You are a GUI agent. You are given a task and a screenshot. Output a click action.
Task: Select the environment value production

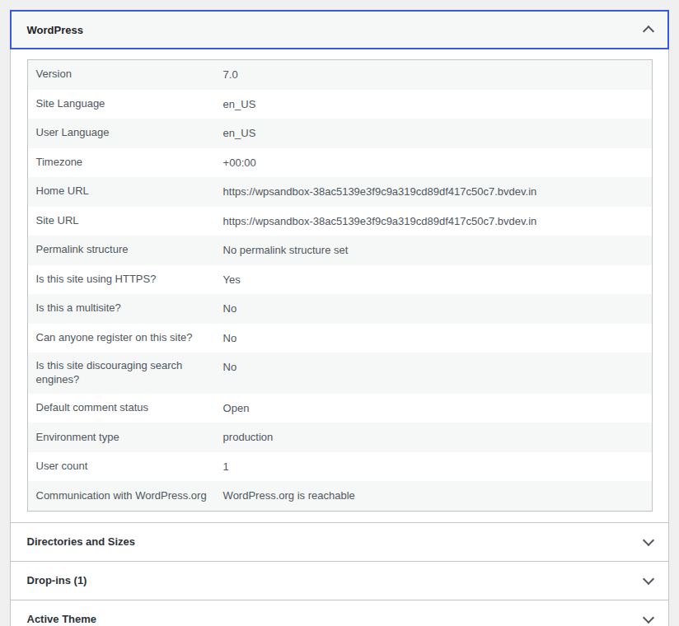click(248, 437)
